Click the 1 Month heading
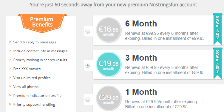 tap(141, 92)
